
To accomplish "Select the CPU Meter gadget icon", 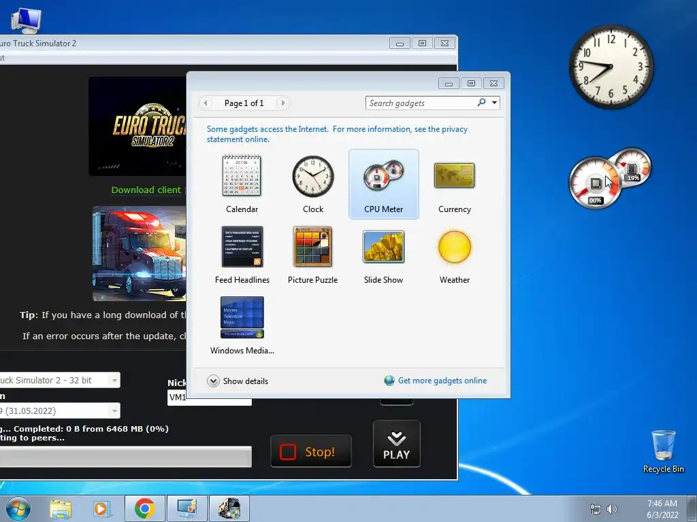I will 383,176.
